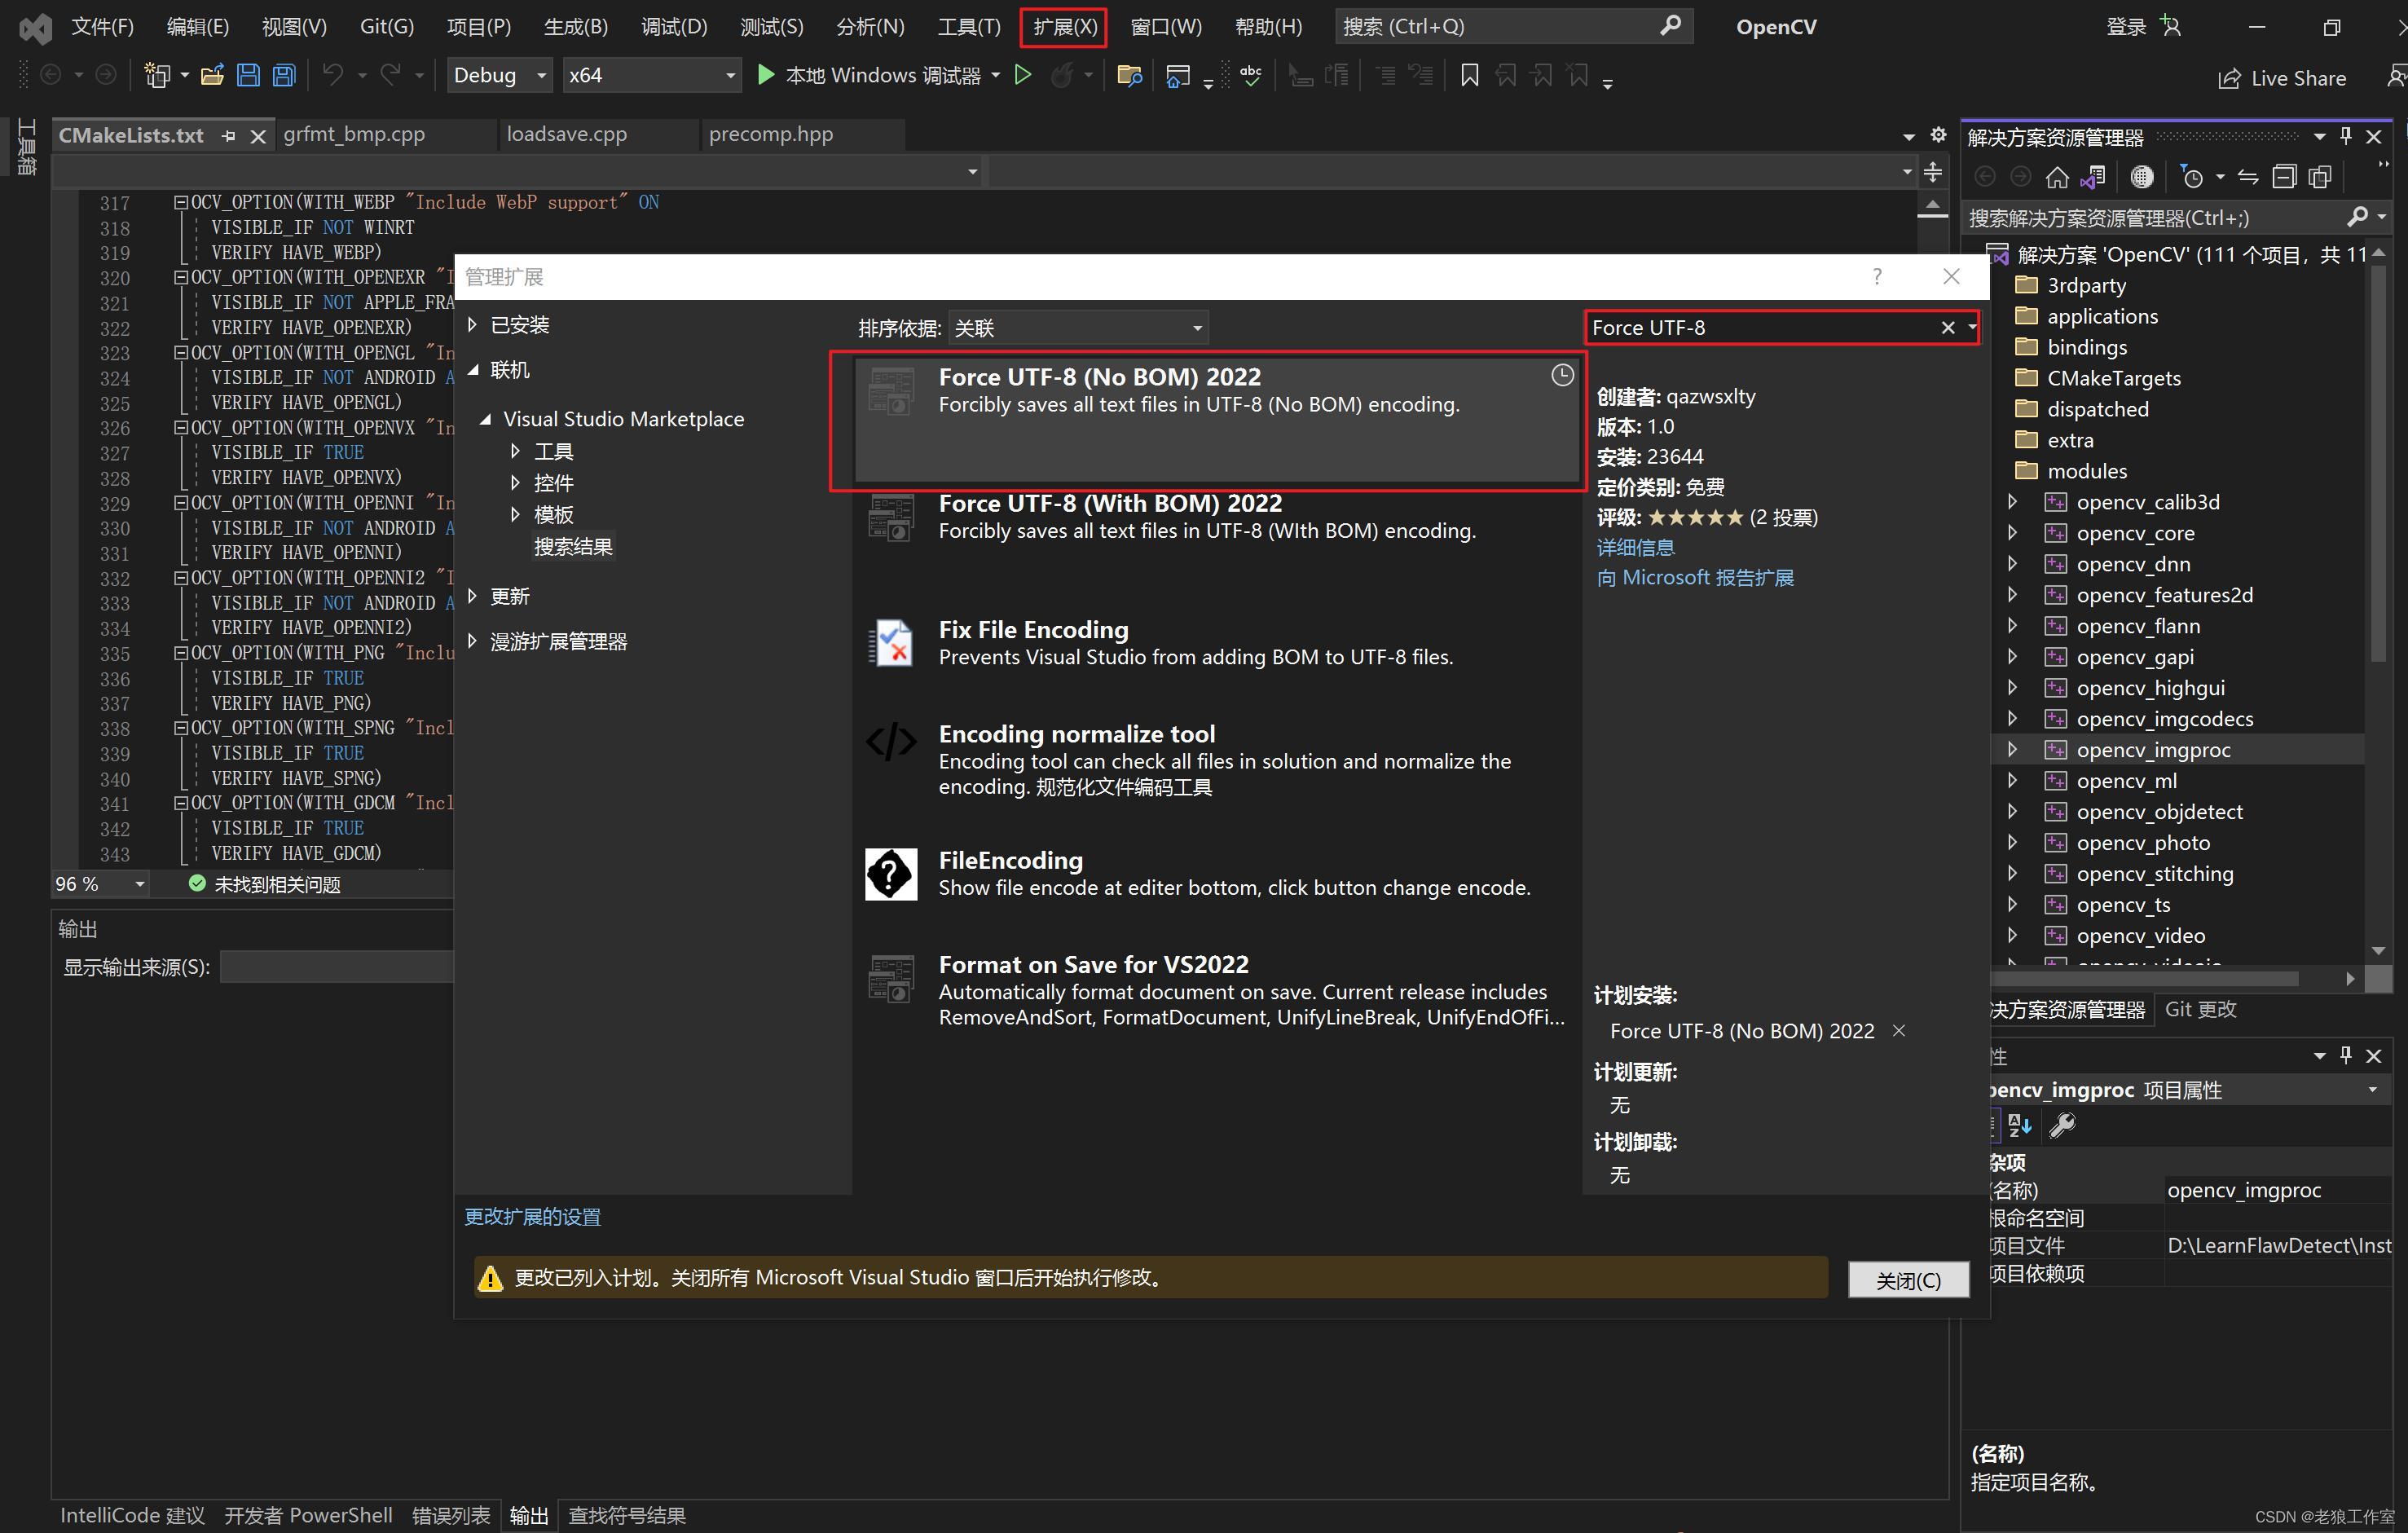The height and width of the screenshot is (1533, 2408).
Task: Click the Solution Explorer Home icon
Action: tap(2057, 177)
